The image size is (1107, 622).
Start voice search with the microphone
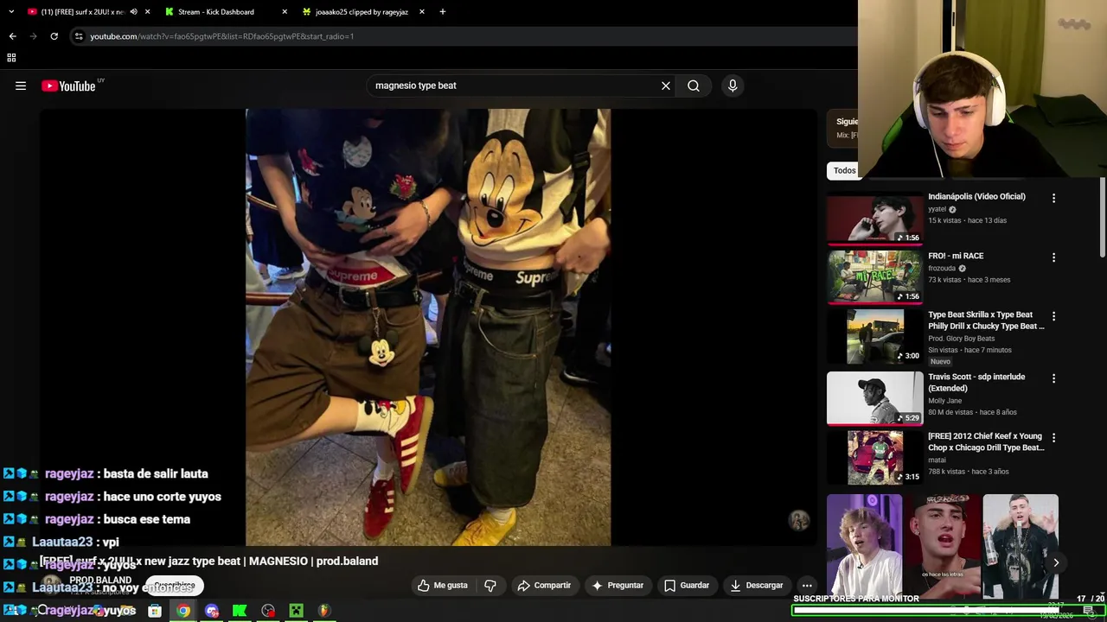click(733, 86)
